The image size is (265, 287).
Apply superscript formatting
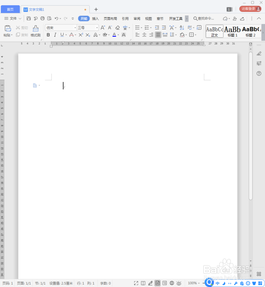click(x=81, y=35)
